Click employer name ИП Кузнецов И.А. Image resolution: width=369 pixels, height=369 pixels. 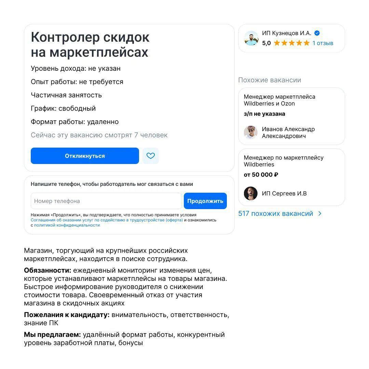286,33
